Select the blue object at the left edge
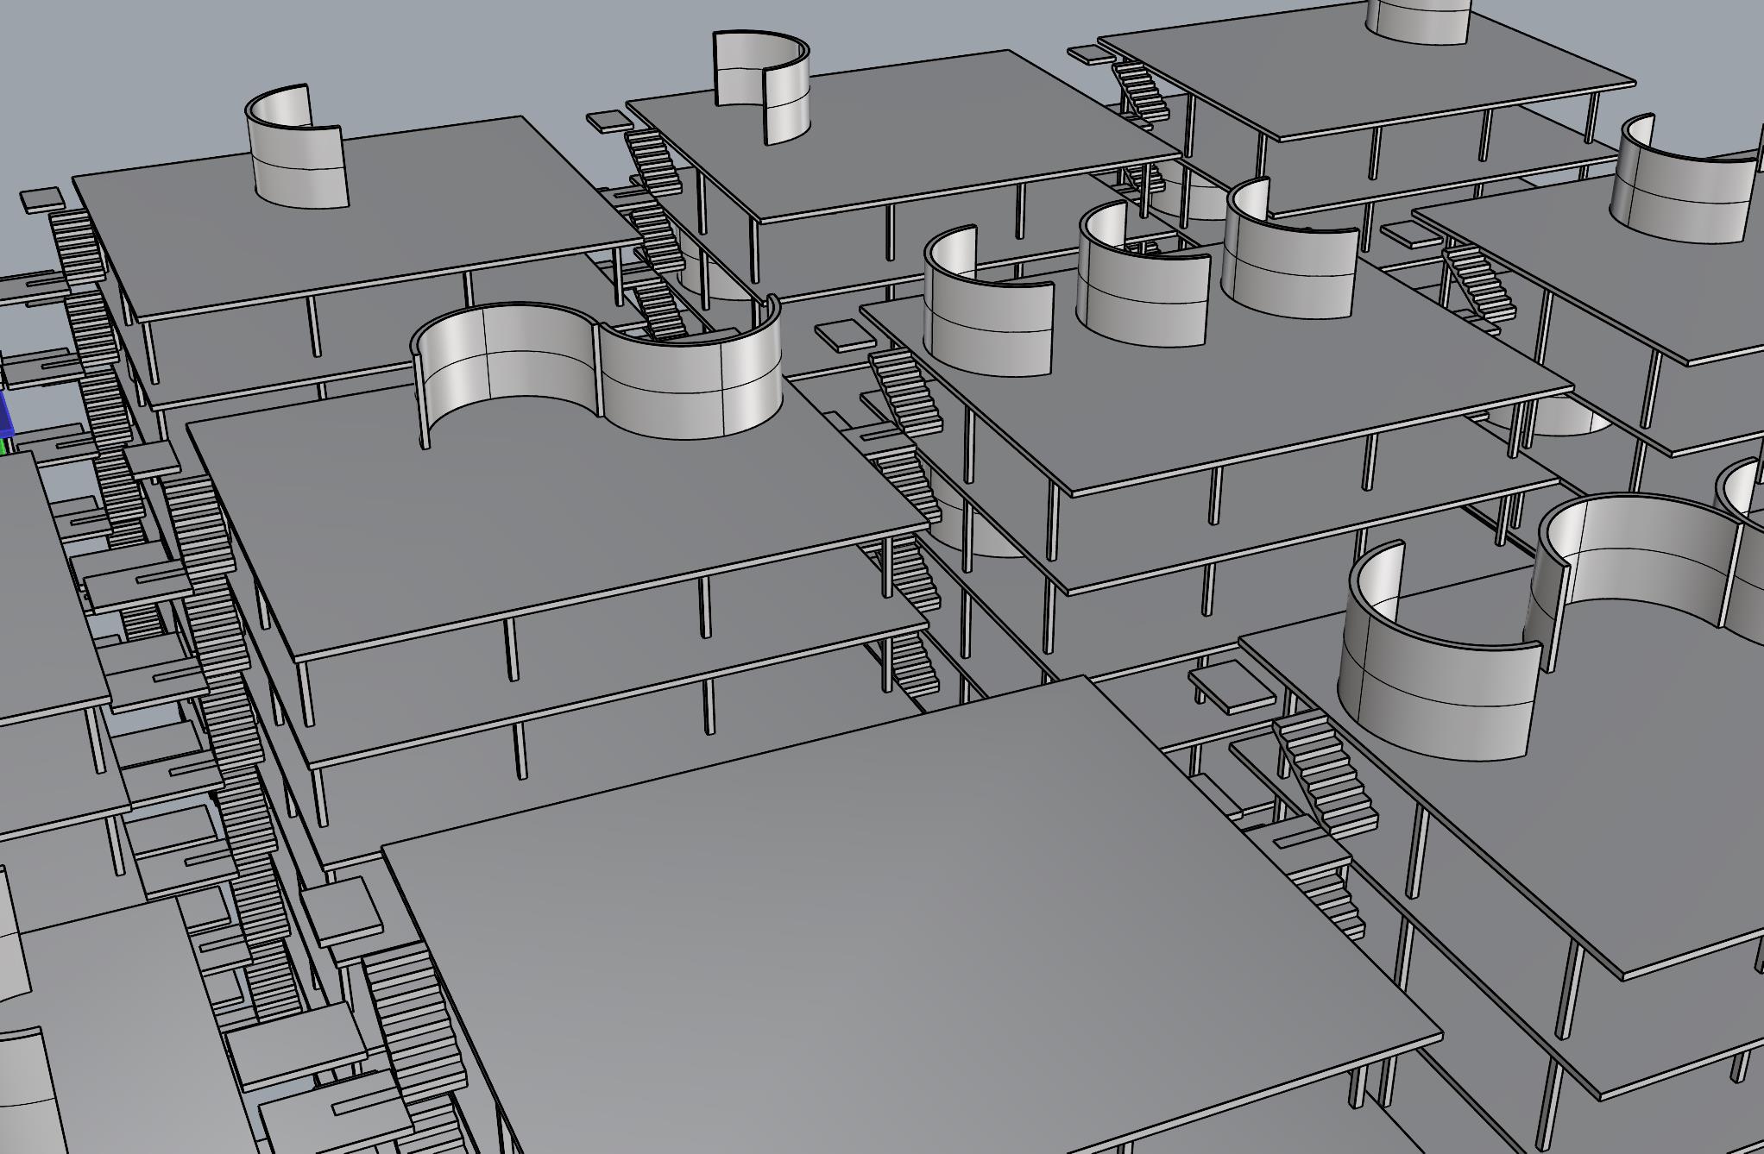 click(x=6, y=416)
